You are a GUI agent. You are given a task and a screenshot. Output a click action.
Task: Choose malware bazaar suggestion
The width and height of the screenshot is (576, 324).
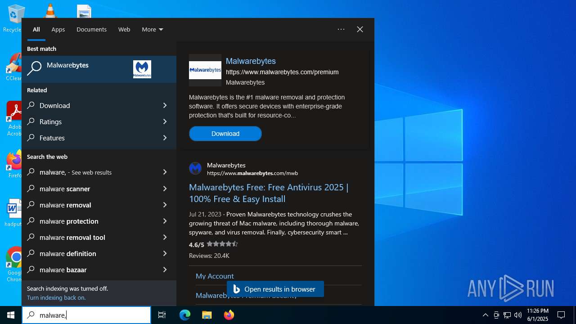[99, 270]
